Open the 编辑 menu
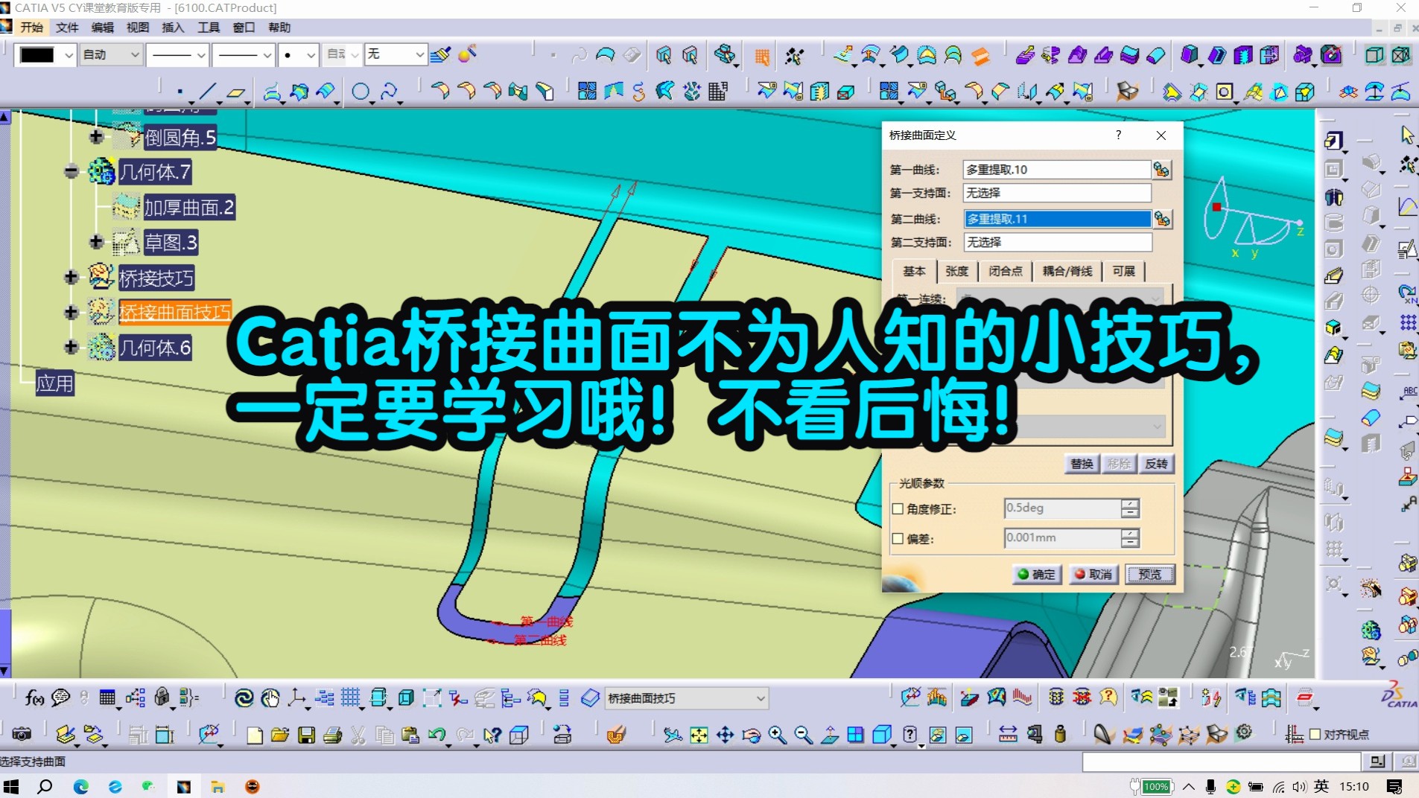 pyautogui.click(x=103, y=28)
